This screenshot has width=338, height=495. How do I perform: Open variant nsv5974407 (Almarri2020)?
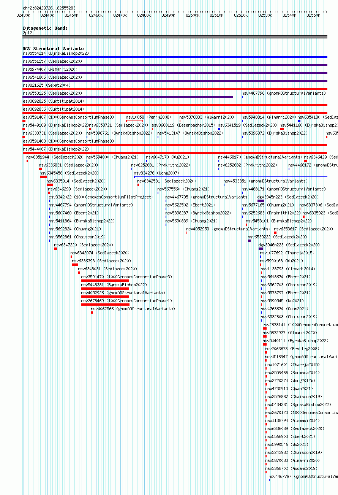click(x=50, y=70)
